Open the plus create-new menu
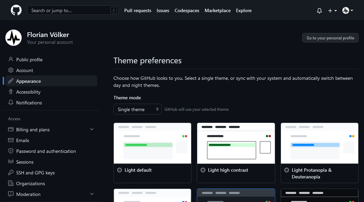This screenshot has height=202, width=364. 332,11
